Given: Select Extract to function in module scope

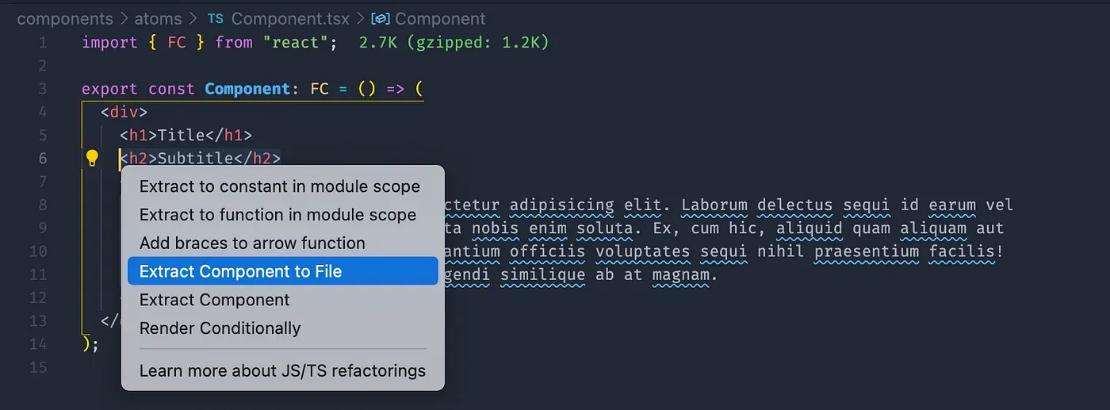Looking at the screenshot, I should click(277, 215).
